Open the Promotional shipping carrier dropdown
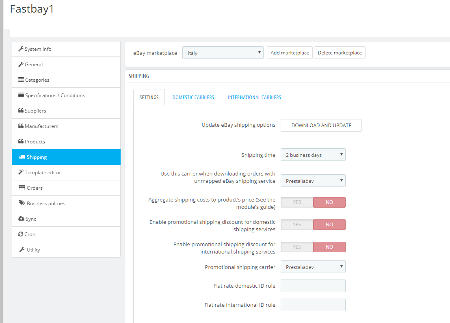Screen dimensions: 450x323 pos(313,267)
